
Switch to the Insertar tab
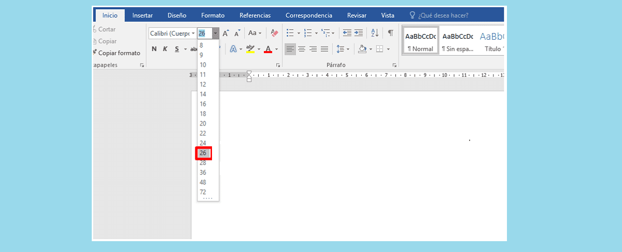(x=143, y=15)
